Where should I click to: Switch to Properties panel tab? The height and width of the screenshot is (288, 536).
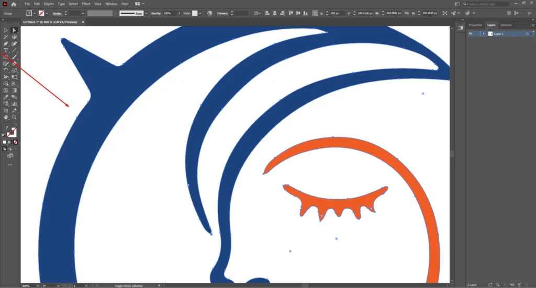point(475,25)
